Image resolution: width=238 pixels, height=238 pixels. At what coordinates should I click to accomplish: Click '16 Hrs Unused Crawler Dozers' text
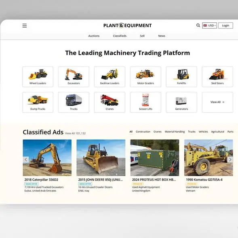point(95,187)
